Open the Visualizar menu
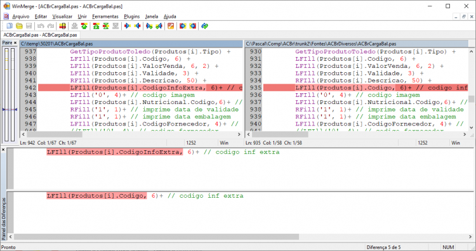476x251 pixels. click(x=62, y=16)
